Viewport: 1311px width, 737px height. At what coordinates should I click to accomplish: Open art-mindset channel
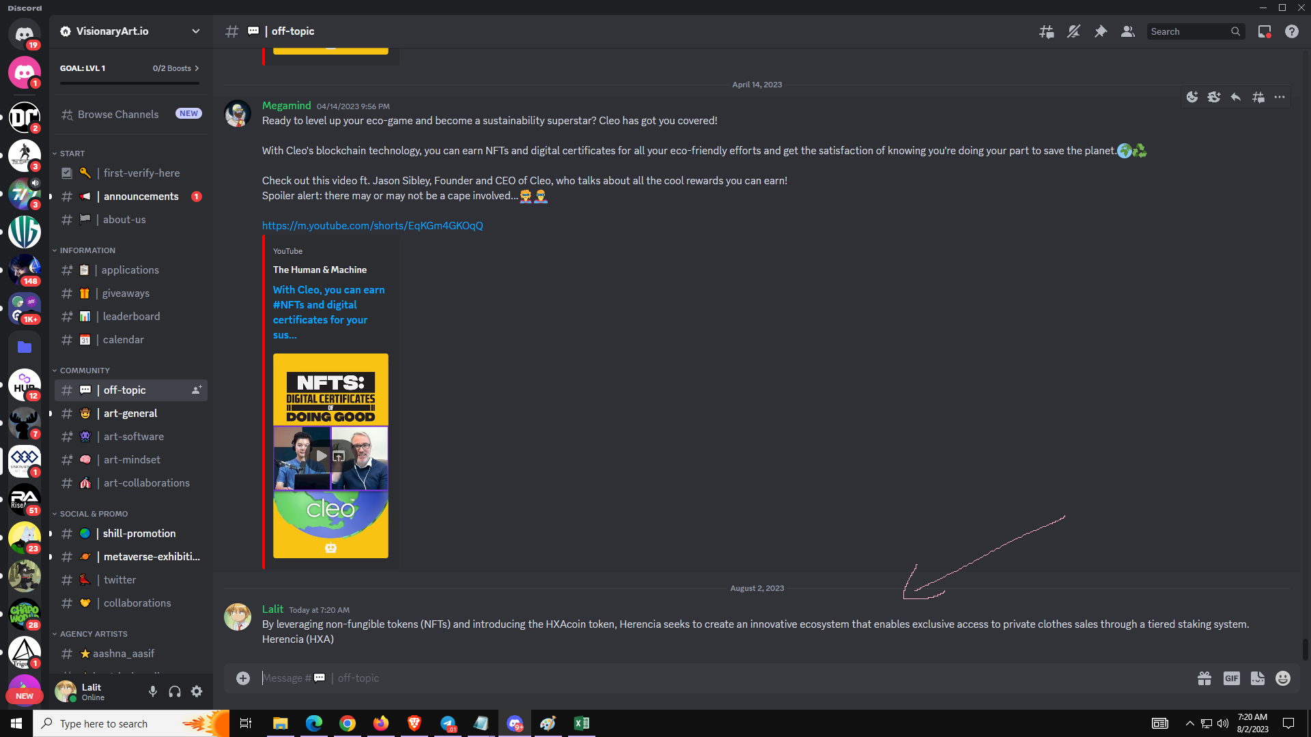(131, 460)
